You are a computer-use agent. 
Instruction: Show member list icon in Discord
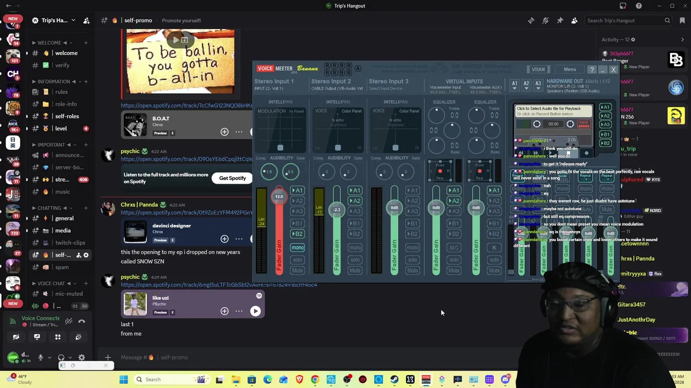tap(574, 20)
